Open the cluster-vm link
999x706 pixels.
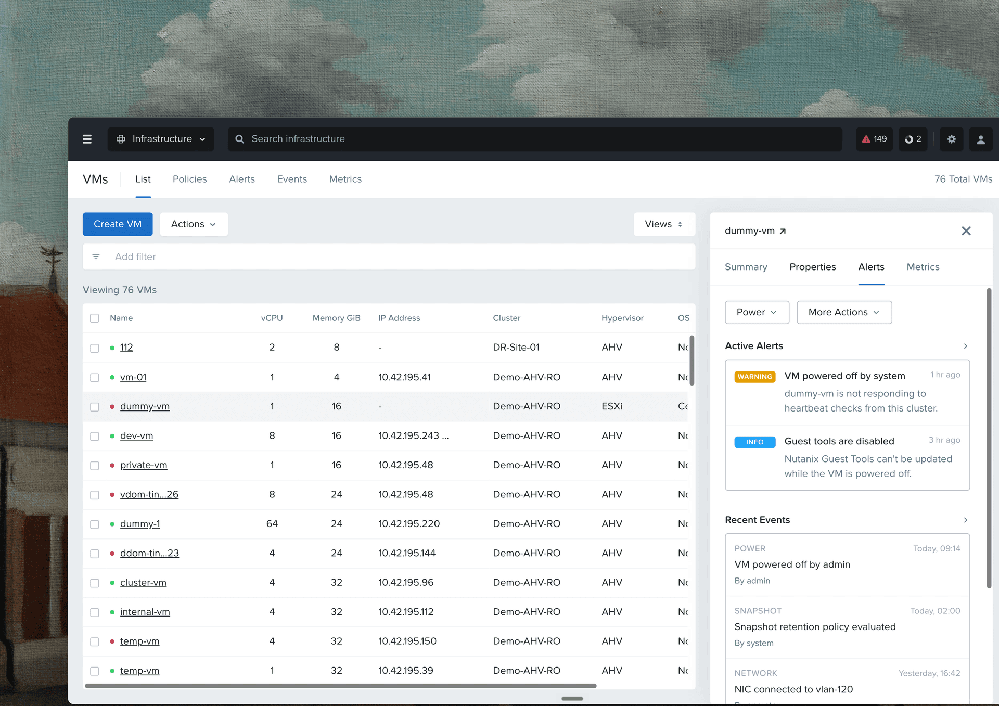click(143, 583)
